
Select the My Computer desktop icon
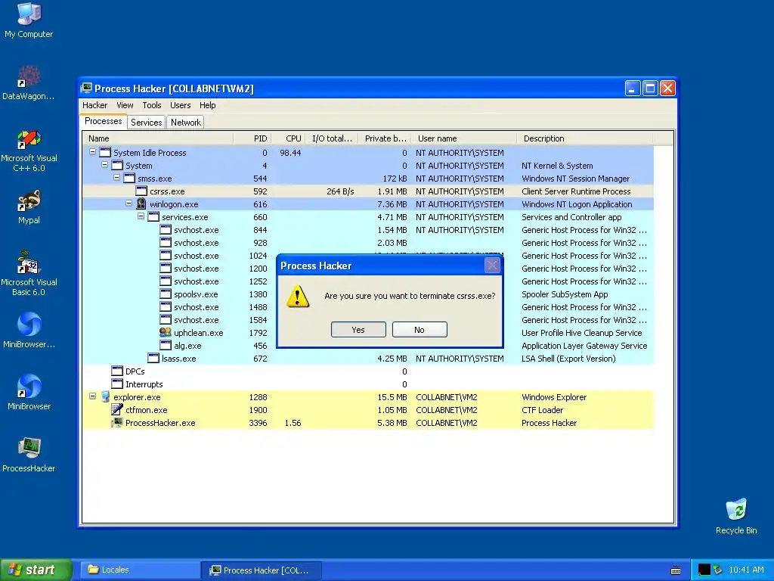(29, 20)
